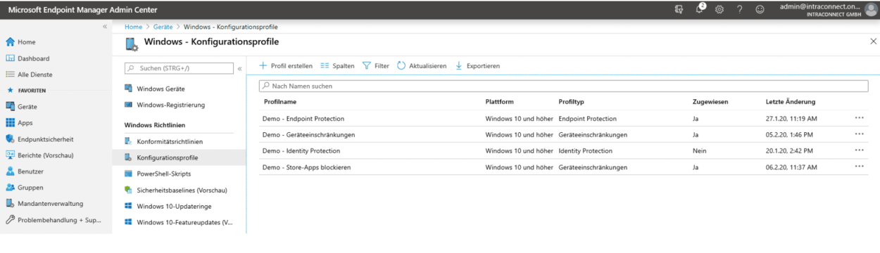This screenshot has width=880, height=253.
Task: Open more options for Demo - Store-Apps blockieren
Action: coord(859,167)
